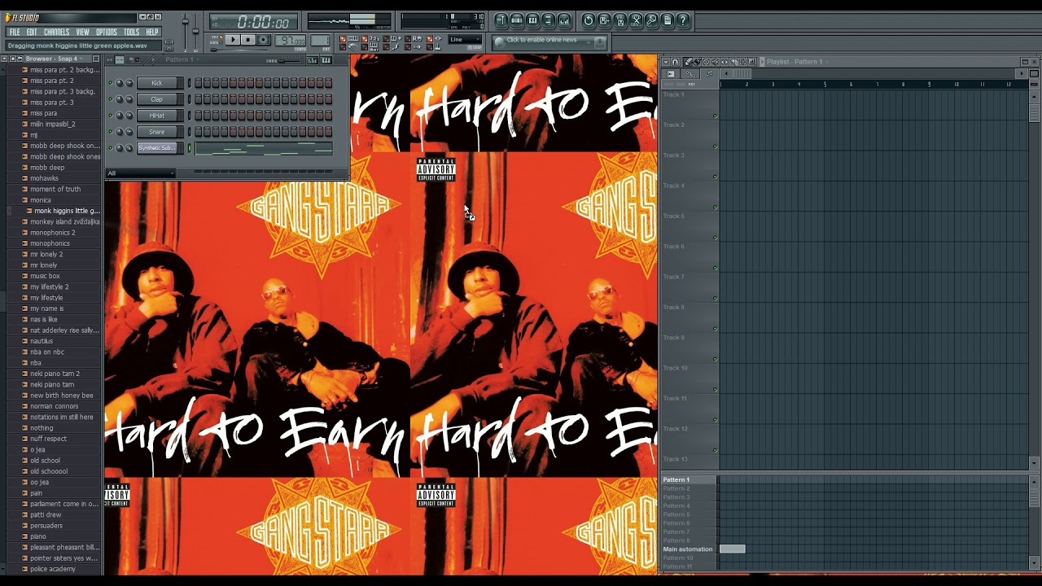
Task: Mute the HiHat channel green light
Action: [110, 116]
